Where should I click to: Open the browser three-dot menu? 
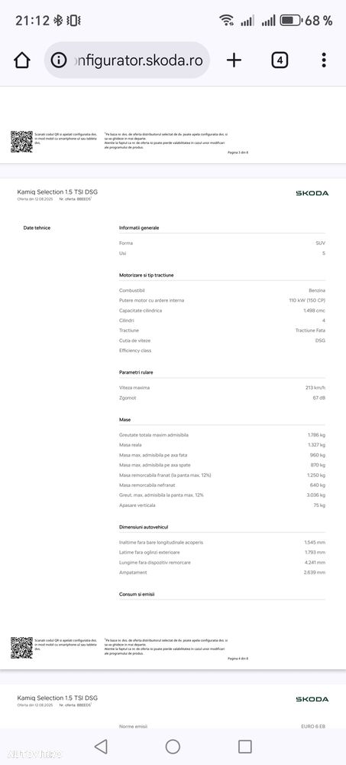(x=324, y=60)
